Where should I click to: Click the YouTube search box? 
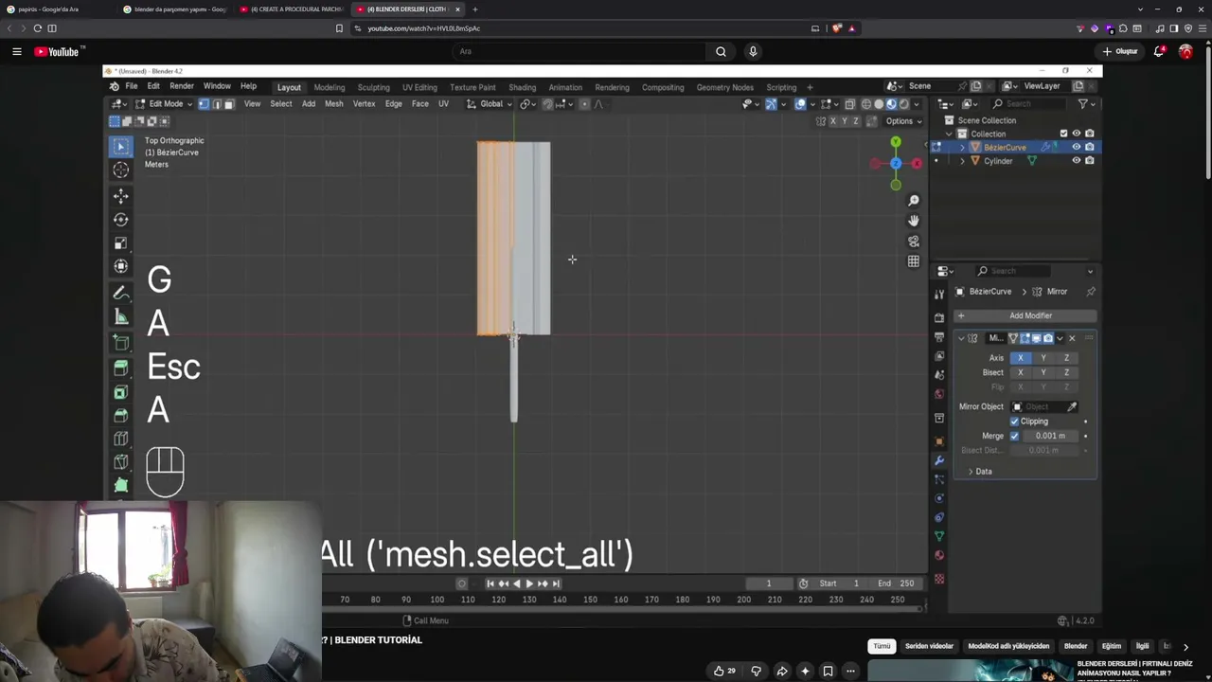coord(579,51)
